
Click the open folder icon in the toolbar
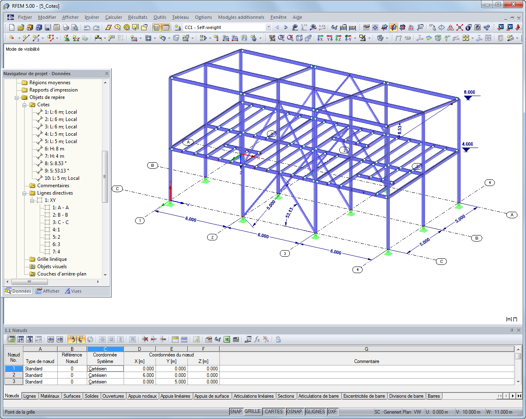pos(20,27)
